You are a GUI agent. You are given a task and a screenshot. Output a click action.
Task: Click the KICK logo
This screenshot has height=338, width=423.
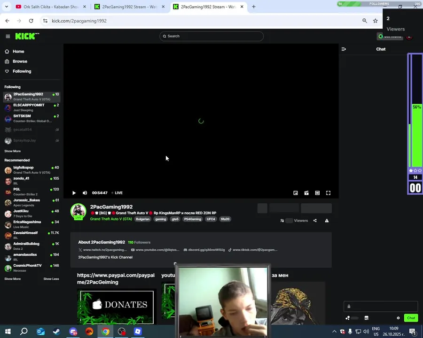click(x=27, y=36)
